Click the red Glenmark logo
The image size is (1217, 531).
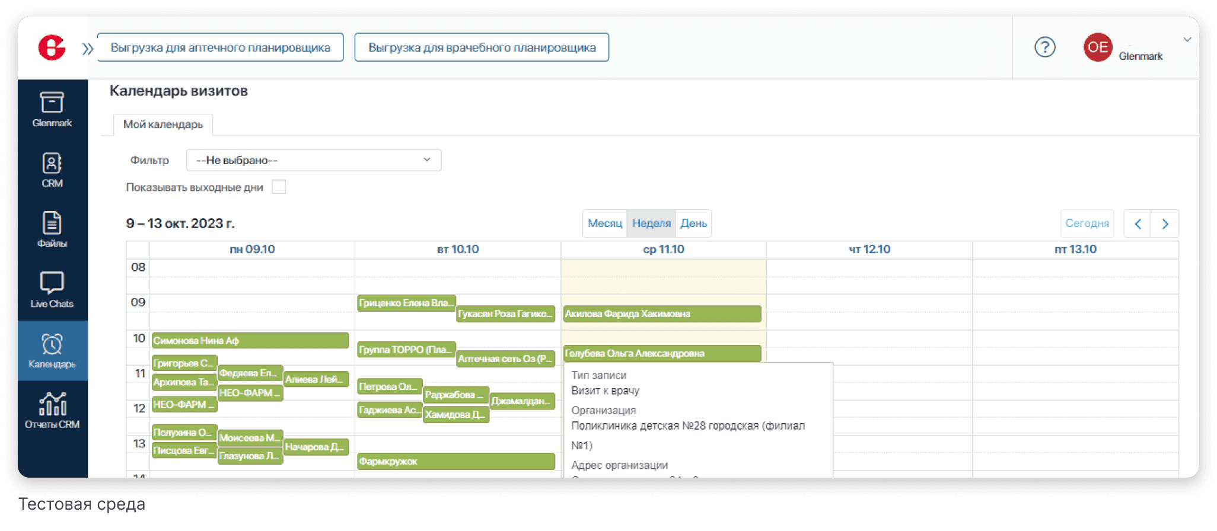point(52,47)
